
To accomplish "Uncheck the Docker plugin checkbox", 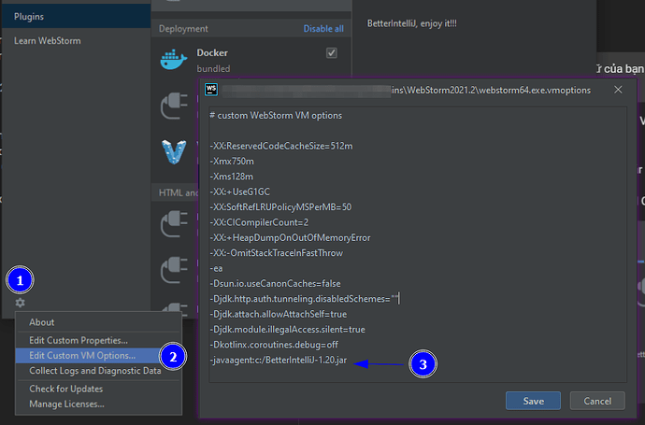I will [331, 53].
